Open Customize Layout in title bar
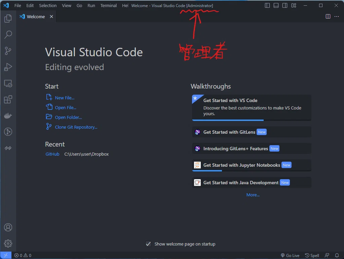 coord(294,5)
